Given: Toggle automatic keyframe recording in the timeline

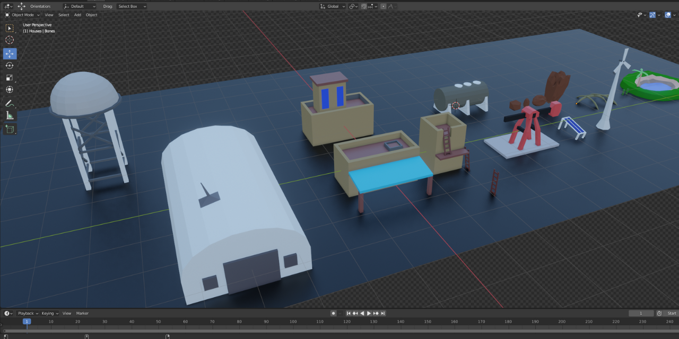Looking at the screenshot, I should click(x=333, y=313).
